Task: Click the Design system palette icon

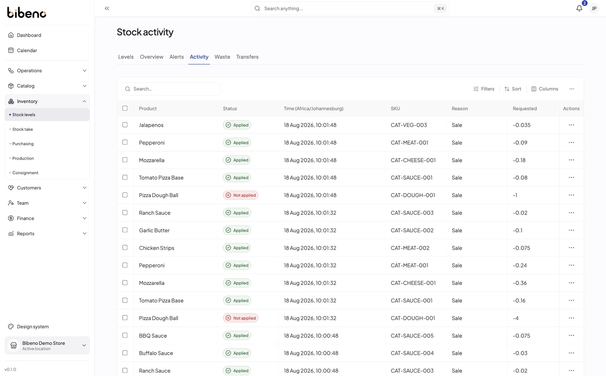Action: pyautogui.click(x=11, y=326)
